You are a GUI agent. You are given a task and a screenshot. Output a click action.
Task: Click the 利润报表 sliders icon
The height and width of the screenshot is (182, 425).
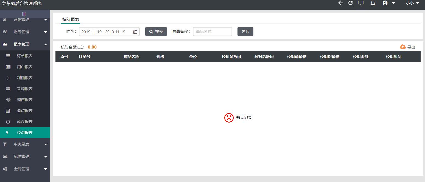click(x=7, y=78)
